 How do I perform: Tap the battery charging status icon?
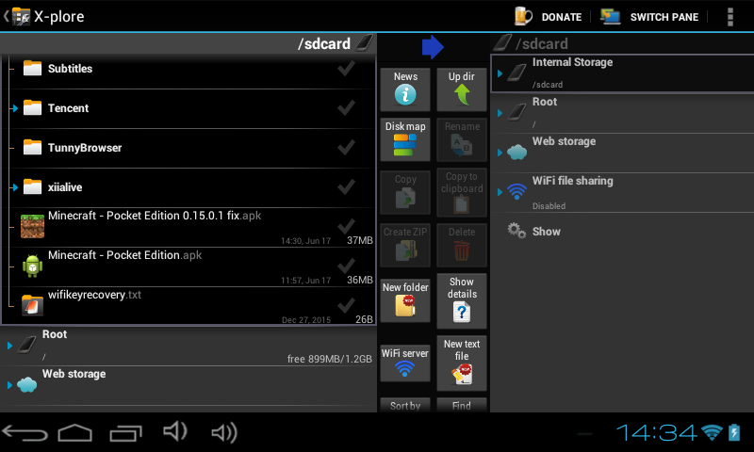[x=734, y=432]
